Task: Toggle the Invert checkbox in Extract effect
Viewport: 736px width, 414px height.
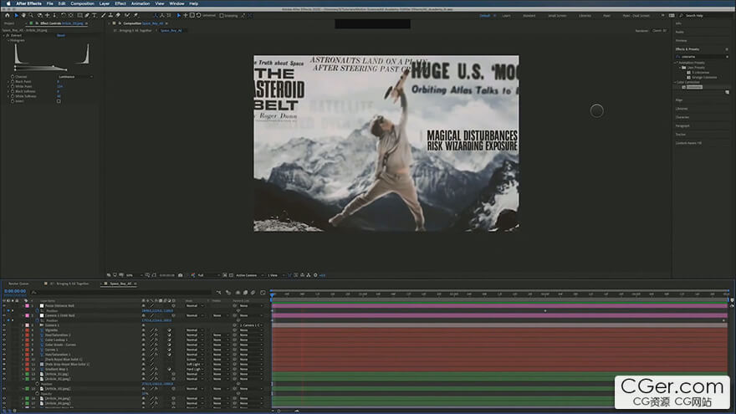Action: coord(59,101)
